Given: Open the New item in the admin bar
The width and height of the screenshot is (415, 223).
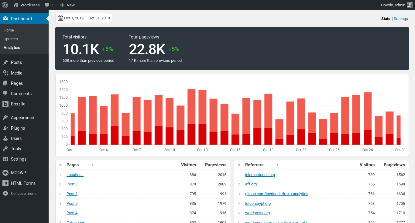Looking at the screenshot, I should pos(67,5).
